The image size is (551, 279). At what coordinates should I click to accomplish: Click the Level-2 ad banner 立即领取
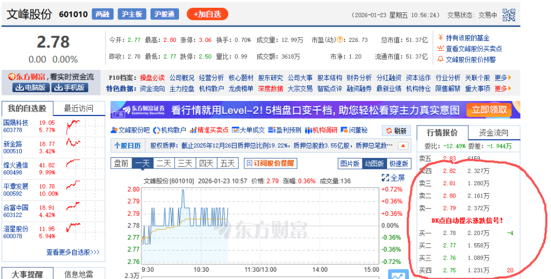tap(489, 110)
